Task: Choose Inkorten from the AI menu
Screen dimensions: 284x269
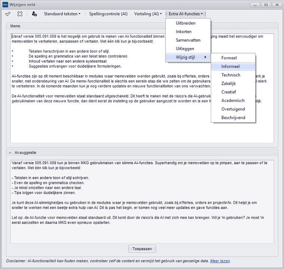Action: (184, 32)
